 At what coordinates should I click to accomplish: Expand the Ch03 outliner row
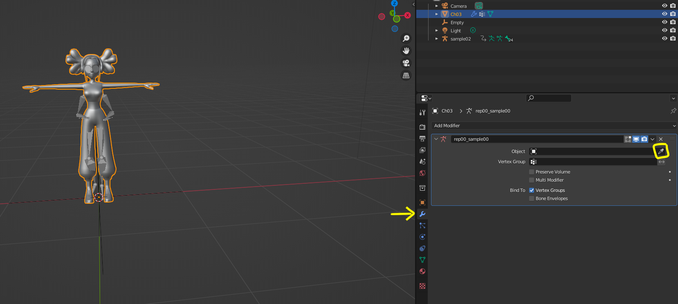coord(437,14)
